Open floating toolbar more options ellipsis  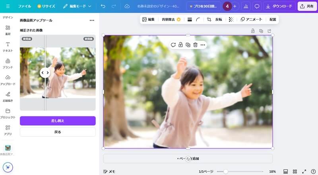click(203, 45)
